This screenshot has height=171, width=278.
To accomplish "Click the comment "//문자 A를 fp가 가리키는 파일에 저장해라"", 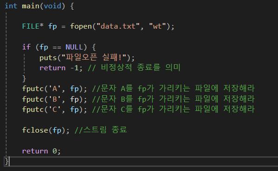I will pyautogui.click(x=173, y=88).
